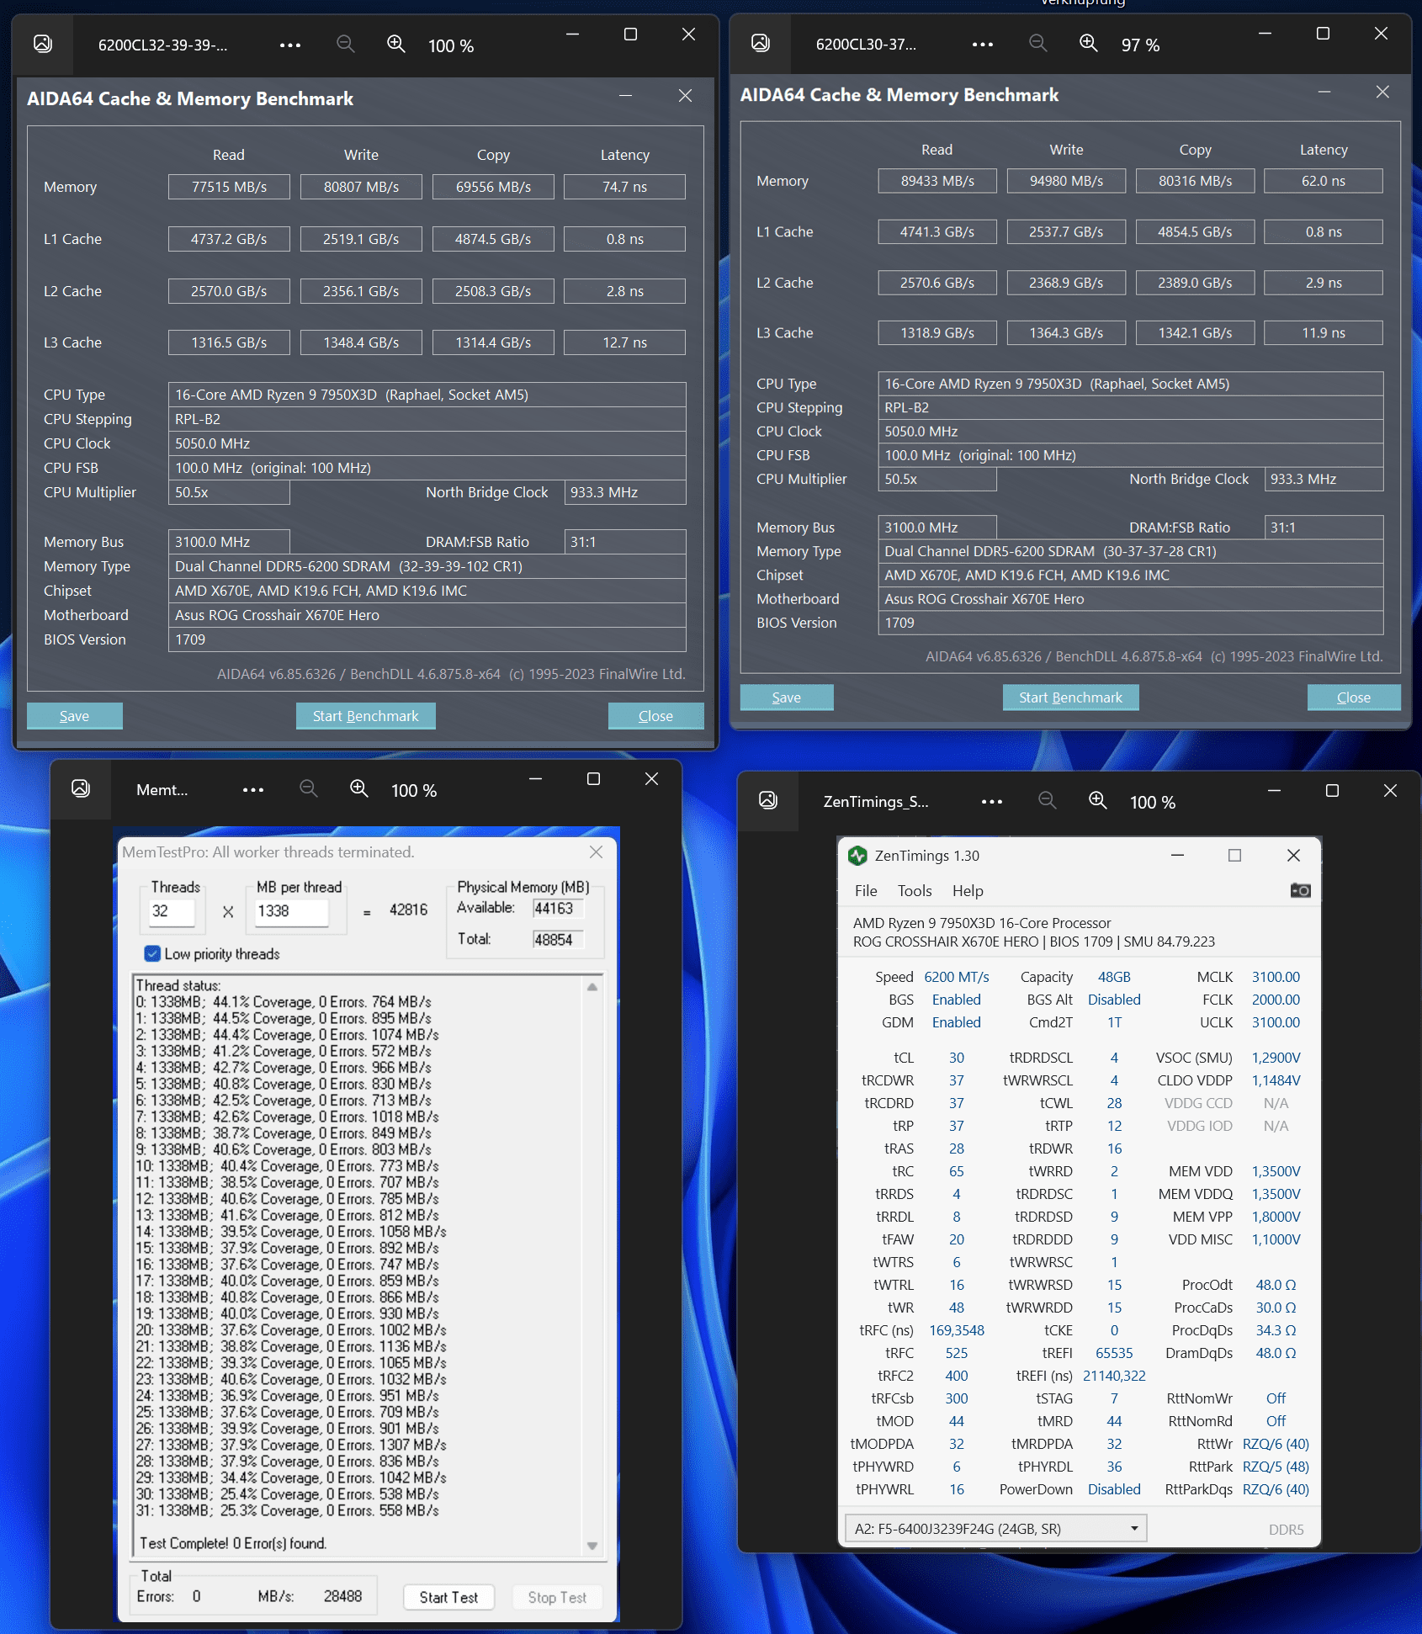
Task: Close the right AIDA64 benchmark dialog via X
Action: click(x=1382, y=92)
